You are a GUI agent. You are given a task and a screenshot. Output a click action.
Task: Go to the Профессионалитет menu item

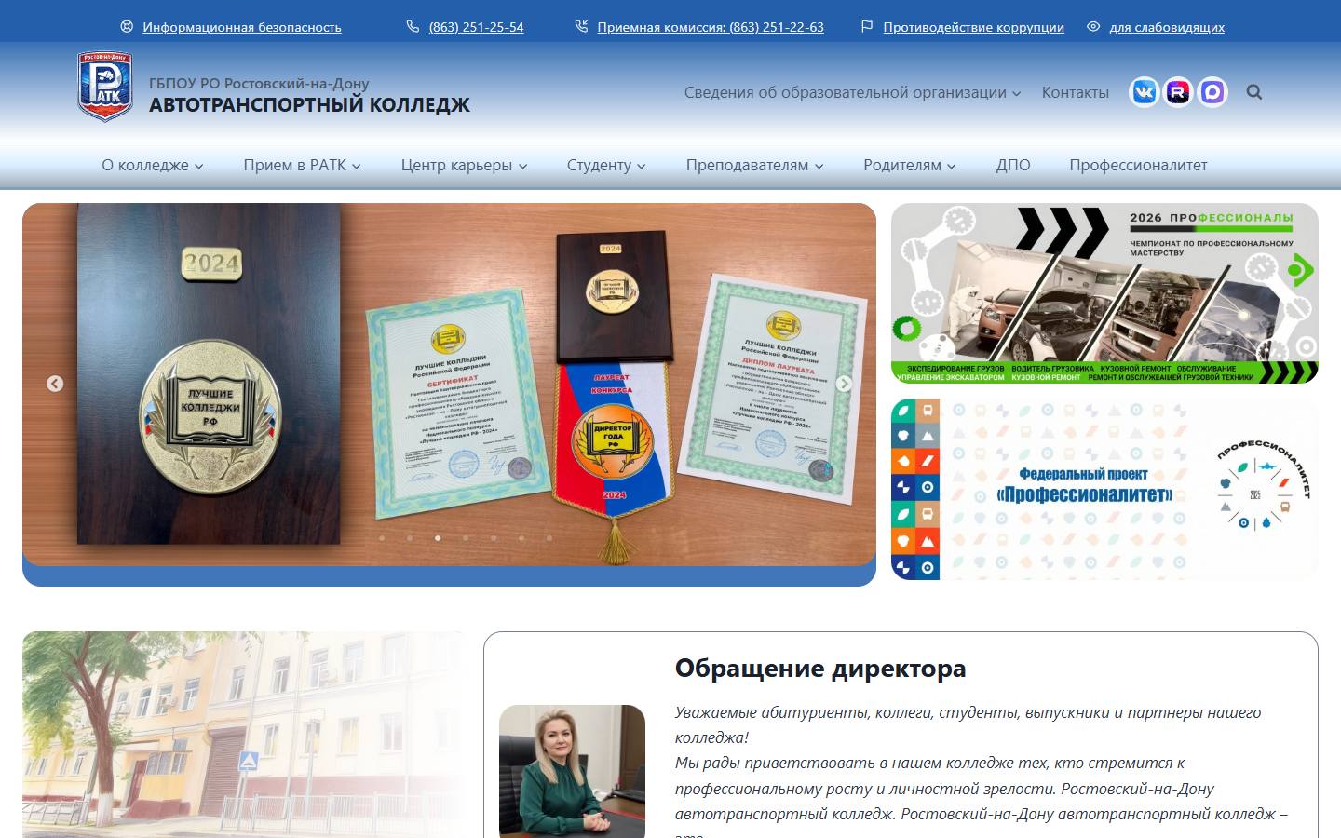[1138, 165]
